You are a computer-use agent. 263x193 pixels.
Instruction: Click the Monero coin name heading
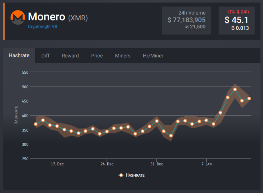[x=47, y=17]
